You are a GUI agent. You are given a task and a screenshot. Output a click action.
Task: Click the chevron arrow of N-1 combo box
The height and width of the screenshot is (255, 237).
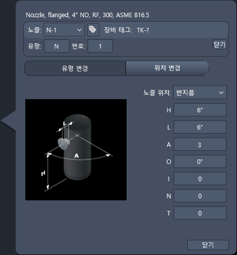80,30
